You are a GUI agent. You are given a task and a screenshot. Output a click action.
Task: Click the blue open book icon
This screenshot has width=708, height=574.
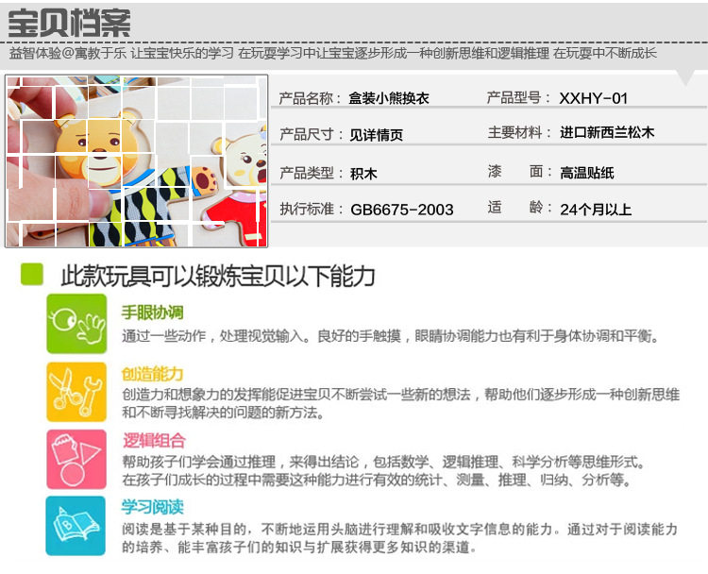click(76, 526)
